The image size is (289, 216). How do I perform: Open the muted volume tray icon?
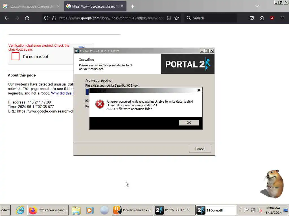pyautogui.click(x=260, y=210)
